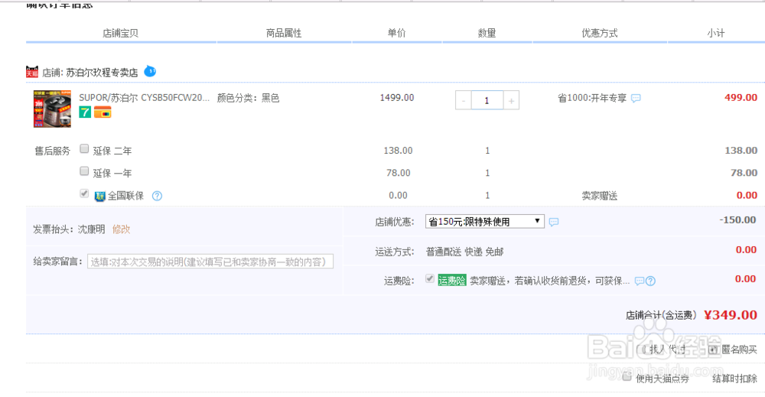The image size is (765, 397).
Task: Click the 卖家赠送 text in 全国联保 row
Action: 600,196
